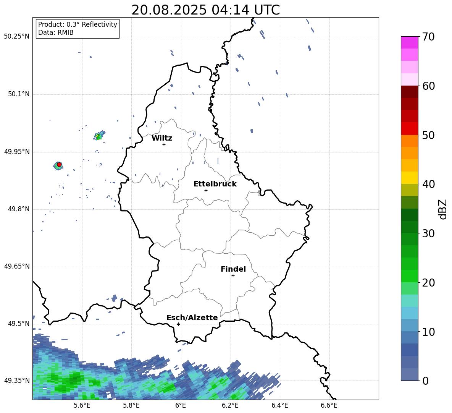Pick the dark maroon swatch just below 60 dBZ
Screen dimensions: 452x413
click(x=409, y=92)
